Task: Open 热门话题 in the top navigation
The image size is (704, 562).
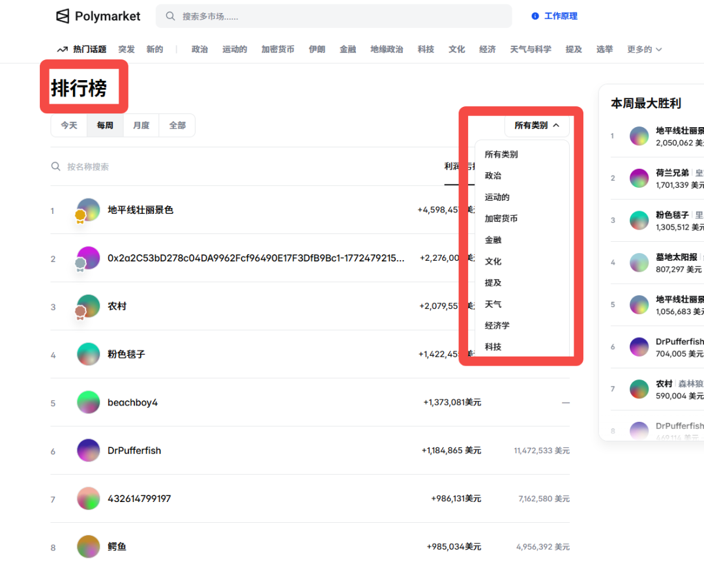Action: pyautogui.click(x=90, y=50)
